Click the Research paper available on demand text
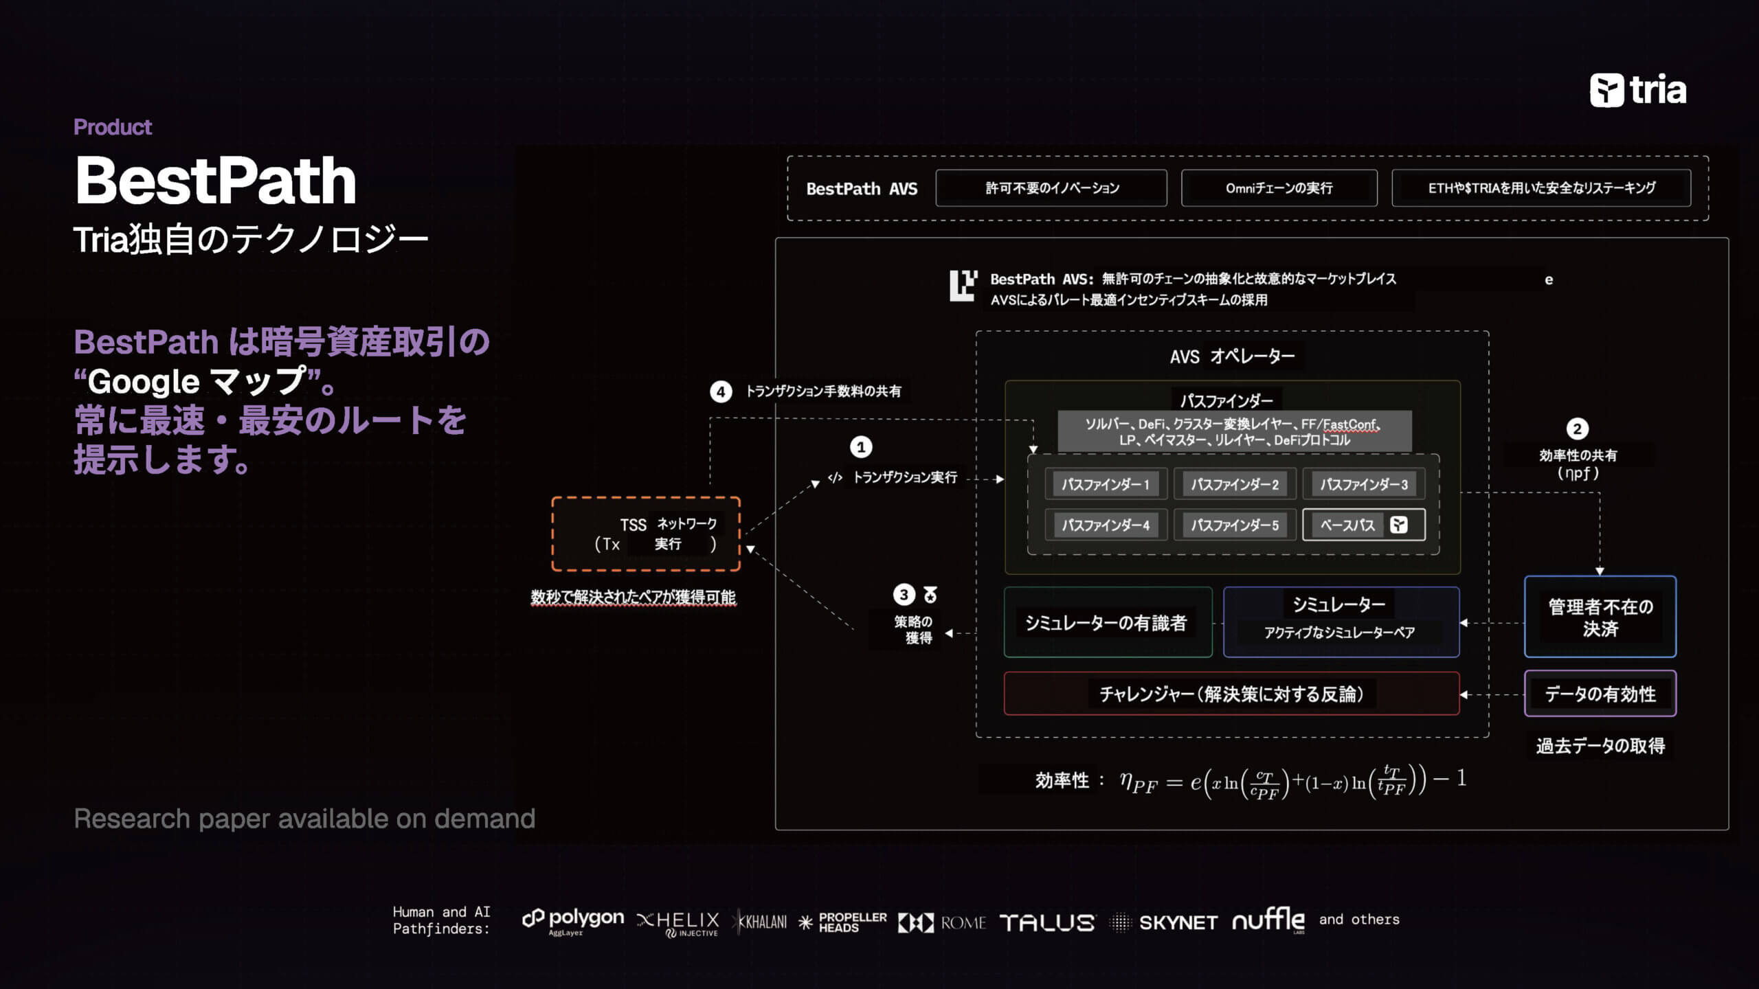The image size is (1759, 989). [304, 819]
